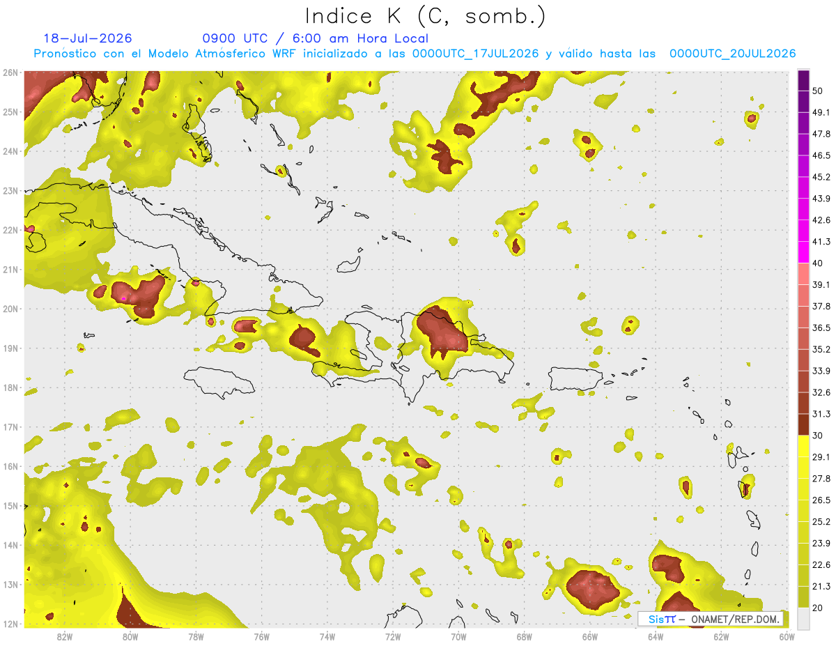Click the "0000UTC_20JUL2026" valid-until time text

[x=732, y=54]
